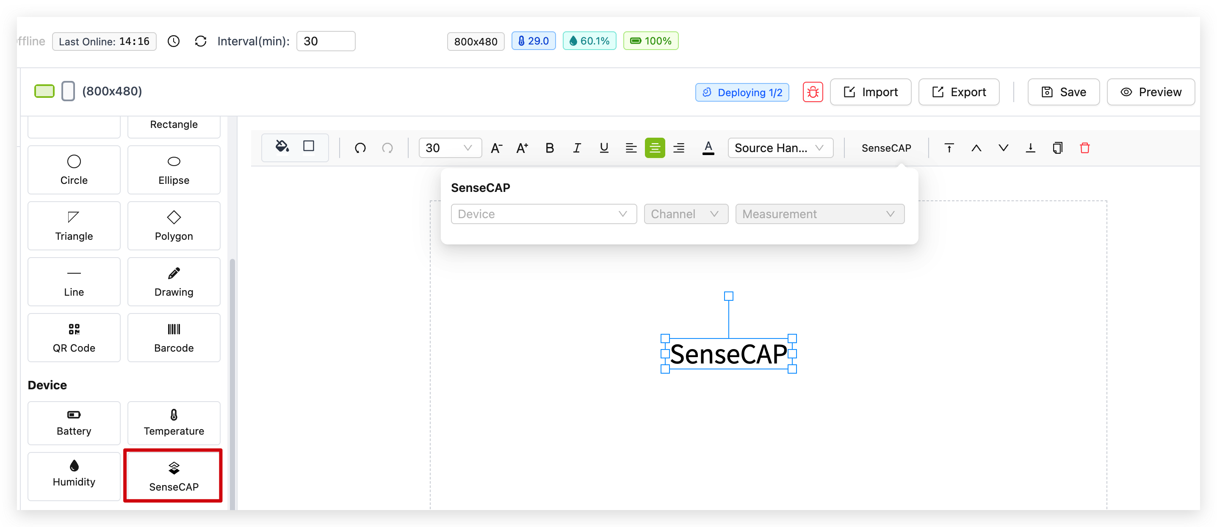The image size is (1217, 527).
Task: Select the QR Code widget tile
Action: [74, 338]
